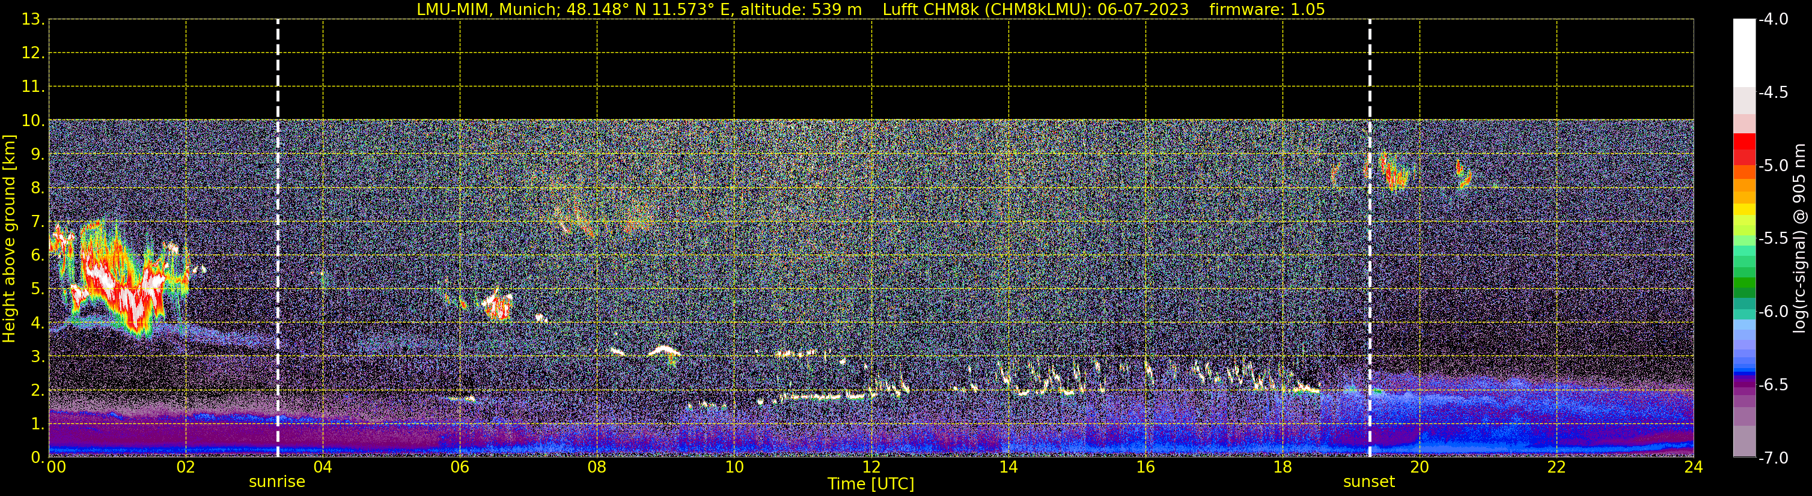Click the white segment at top of colorbar
The image size is (1812, 496).
[x=1743, y=53]
